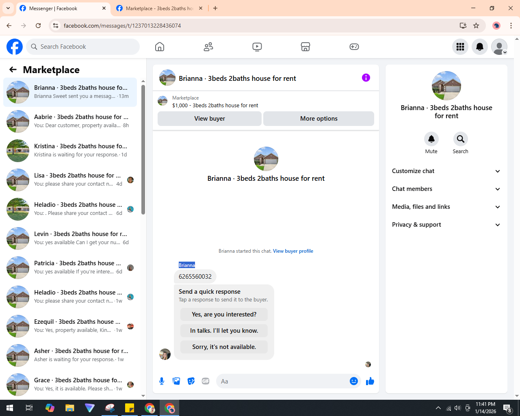Expand Privacy & support section
This screenshot has width=520, height=416.
[x=446, y=225]
